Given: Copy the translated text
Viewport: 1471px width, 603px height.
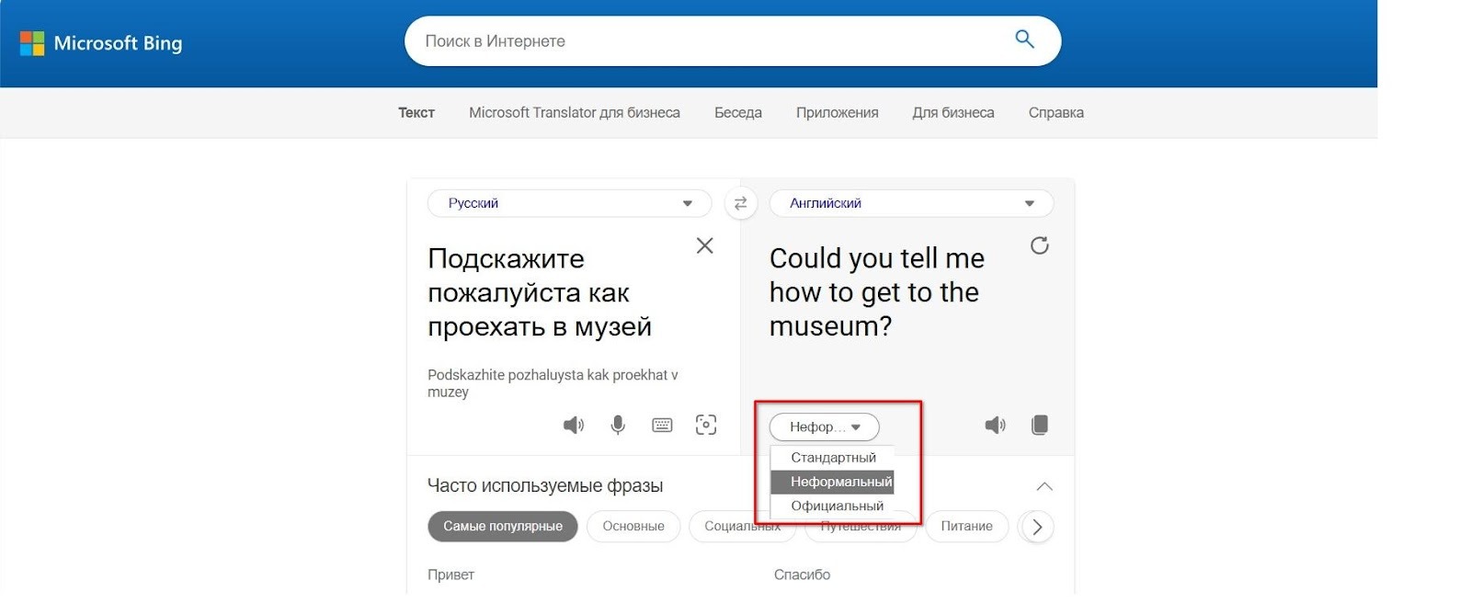Looking at the screenshot, I should point(1040,425).
